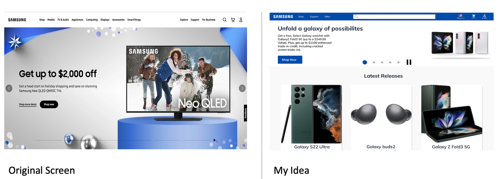Open the Cart icon in My Idea header
Screen dimensions: 499x179
474,17
